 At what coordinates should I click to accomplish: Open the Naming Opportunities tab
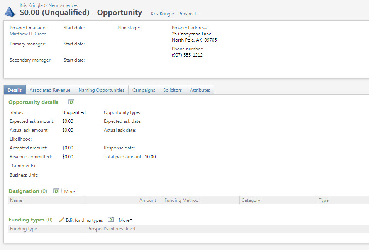point(101,90)
